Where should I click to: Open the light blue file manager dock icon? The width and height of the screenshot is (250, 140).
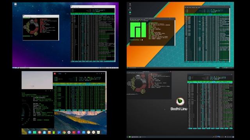(44, 132)
